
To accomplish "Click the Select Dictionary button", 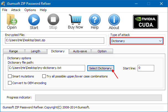I will coord(101,68).
